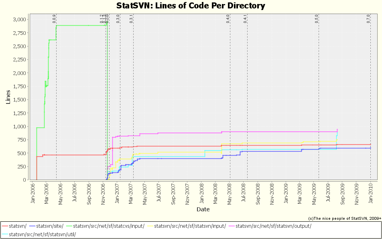Screen dimensions: 382x239
Task: Click the Nov-2009 x-axis label
Action: 356,194
